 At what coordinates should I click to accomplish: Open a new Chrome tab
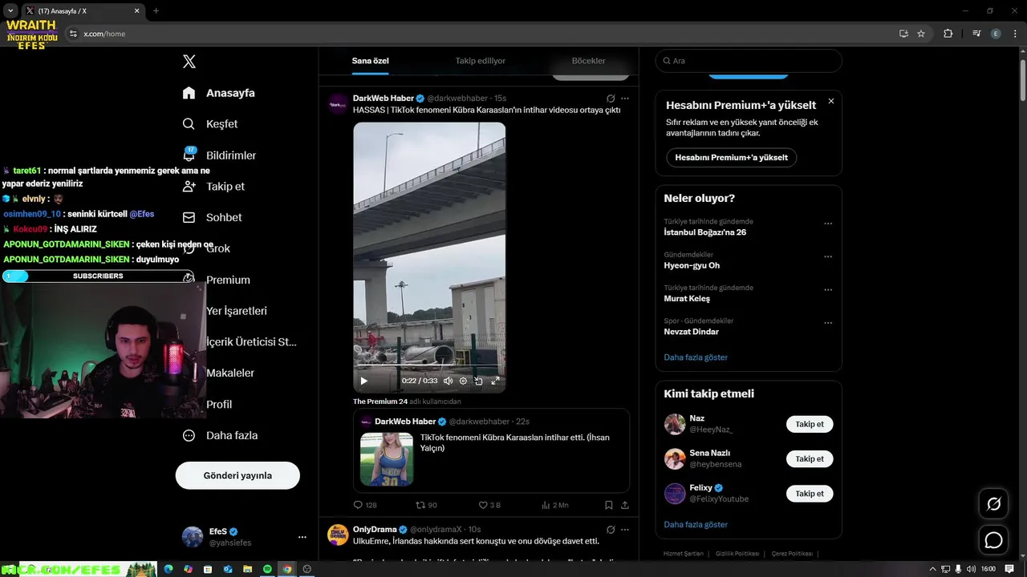tap(156, 11)
